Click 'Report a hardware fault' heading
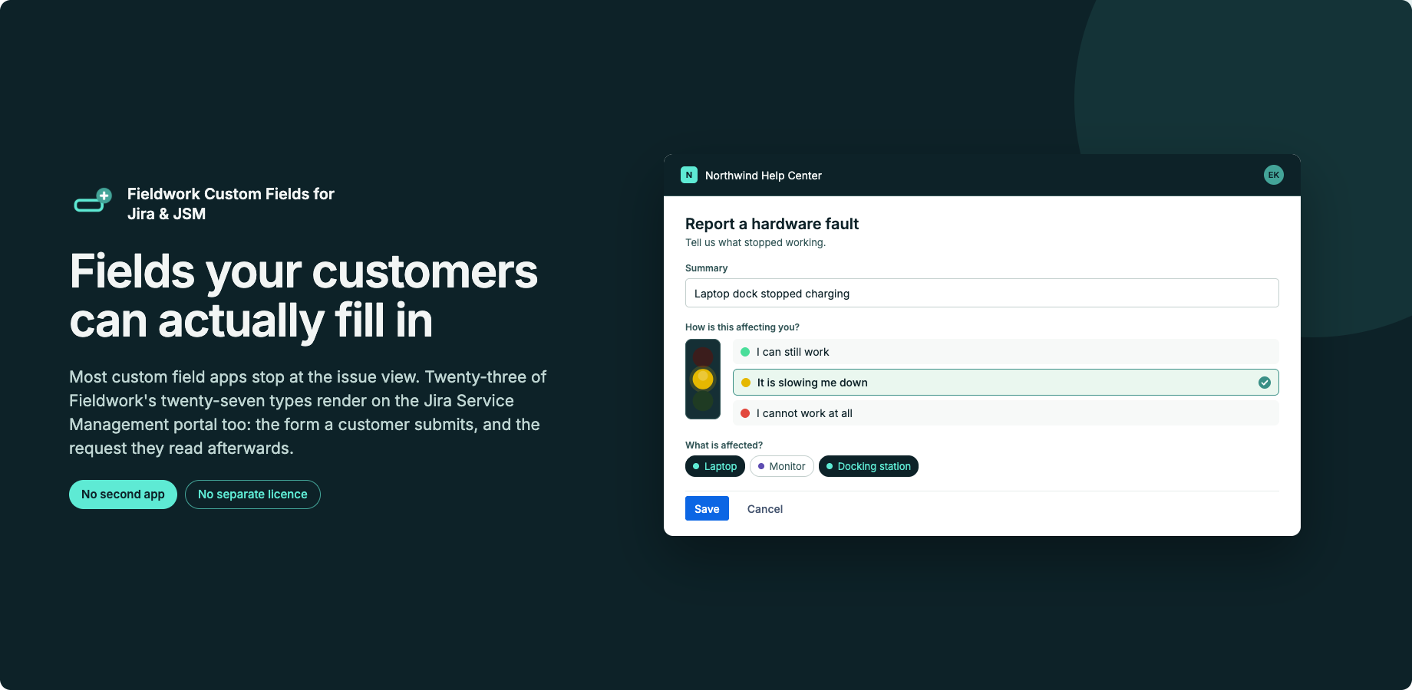The image size is (1412, 690). pyautogui.click(x=772, y=224)
